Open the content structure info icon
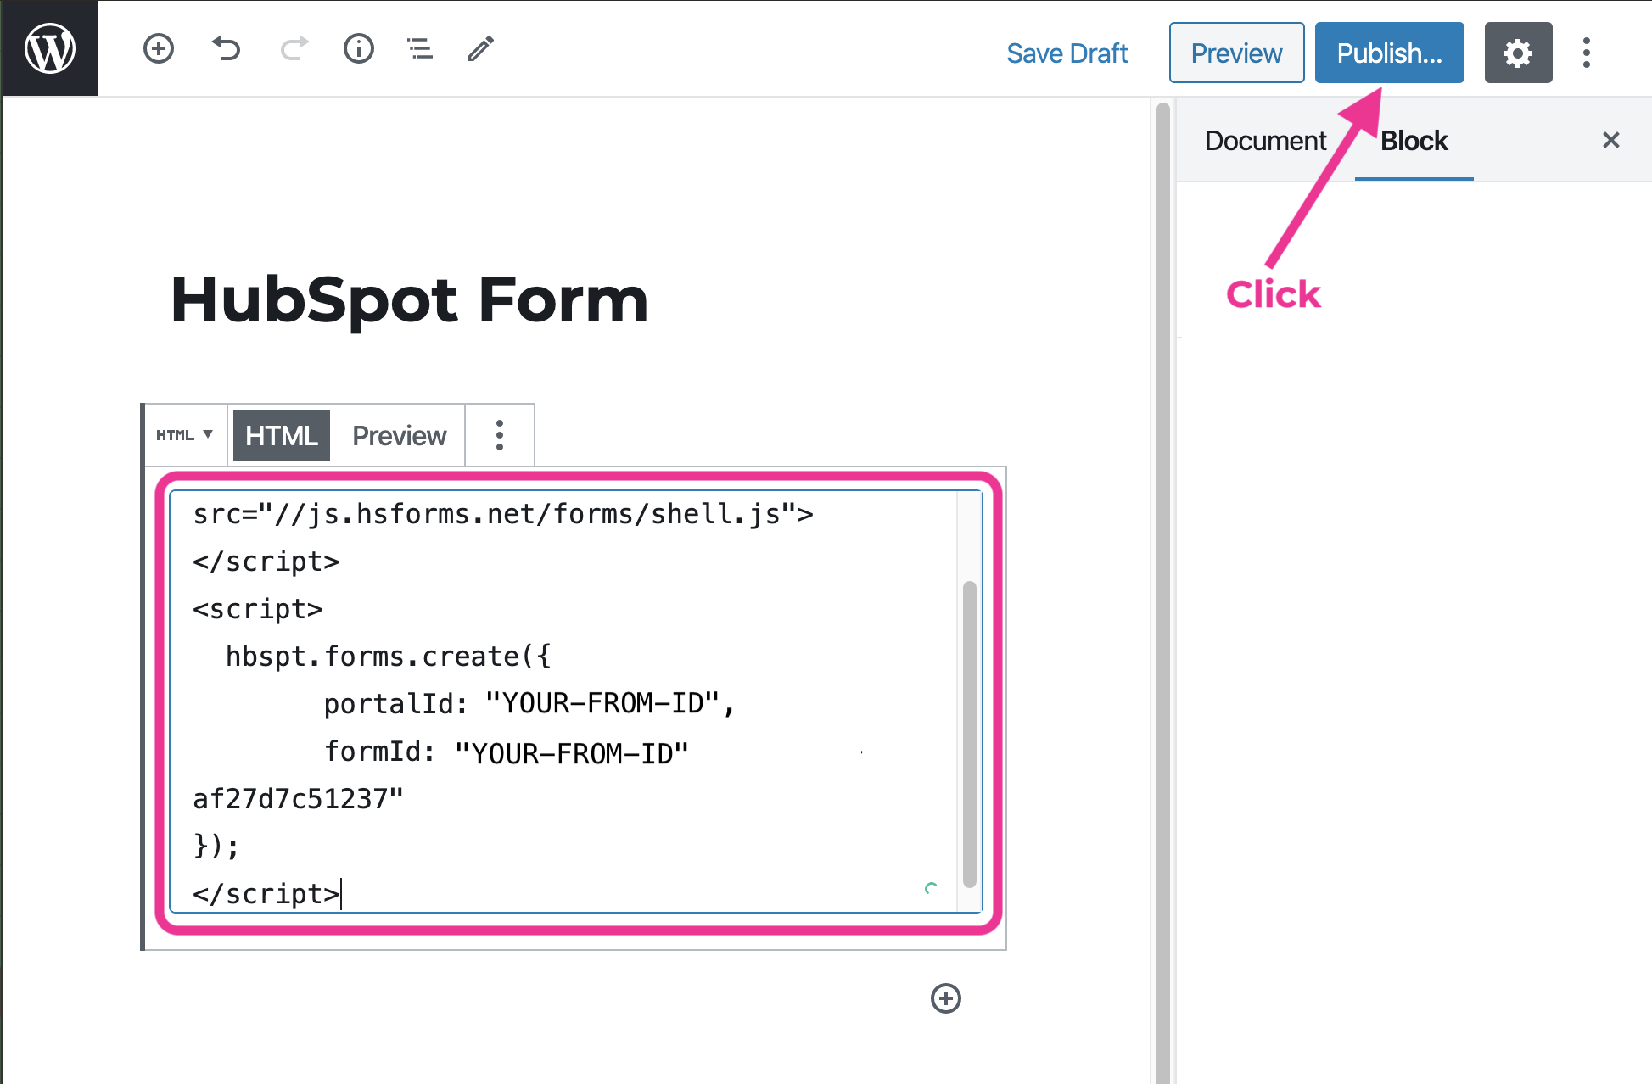The width and height of the screenshot is (1652, 1084). pyautogui.click(x=359, y=48)
